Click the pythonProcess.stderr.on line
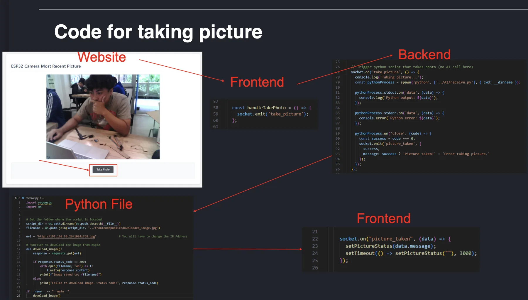The image size is (528, 300). coord(400,113)
